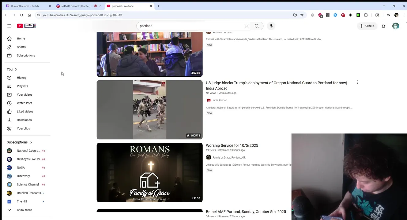Image resolution: width=407 pixels, height=220 pixels.
Task: Click the ROMANS Family of Grace thumbnail
Action: 149,172
